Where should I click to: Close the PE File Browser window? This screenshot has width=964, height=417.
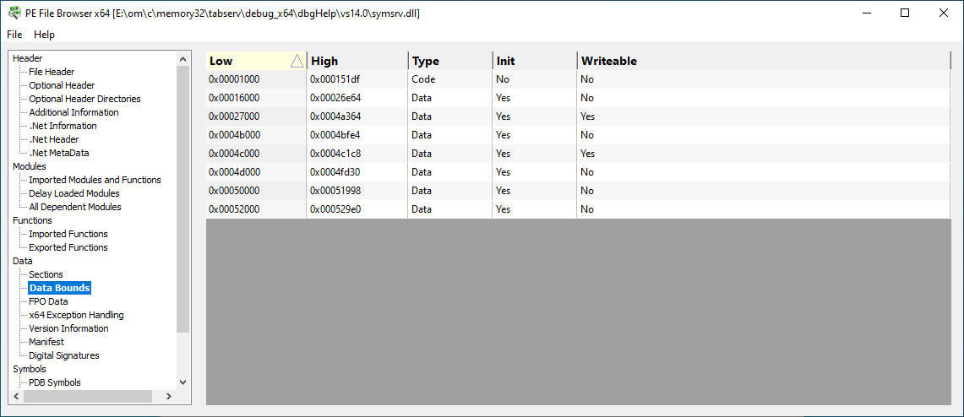point(943,13)
